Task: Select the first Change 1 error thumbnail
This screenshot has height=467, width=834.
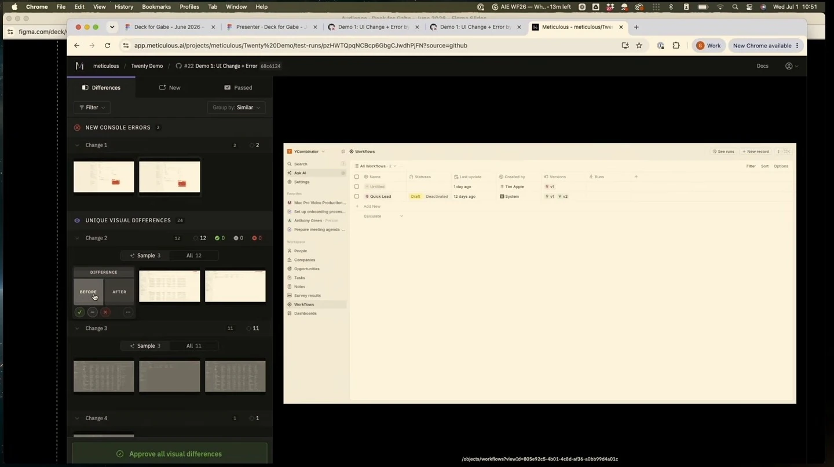Action: pos(104,176)
